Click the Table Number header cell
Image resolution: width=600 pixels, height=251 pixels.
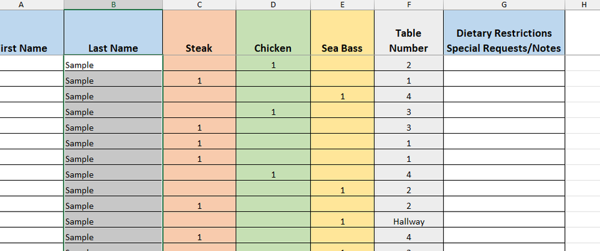409,32
